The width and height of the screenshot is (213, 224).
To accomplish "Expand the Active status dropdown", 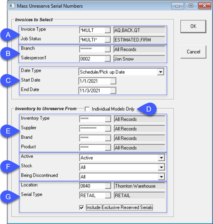I will click(x=161, y=158).
